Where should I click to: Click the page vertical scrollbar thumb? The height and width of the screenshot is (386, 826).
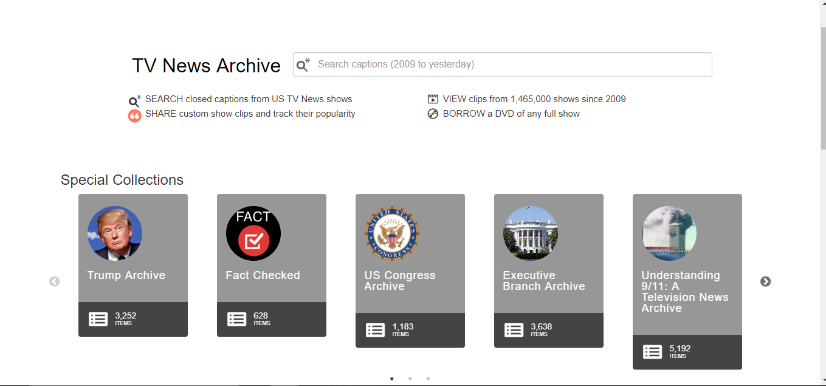tap(823, 89)
